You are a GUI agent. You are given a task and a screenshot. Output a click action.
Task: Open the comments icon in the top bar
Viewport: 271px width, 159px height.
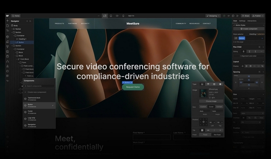click(233, 16)
